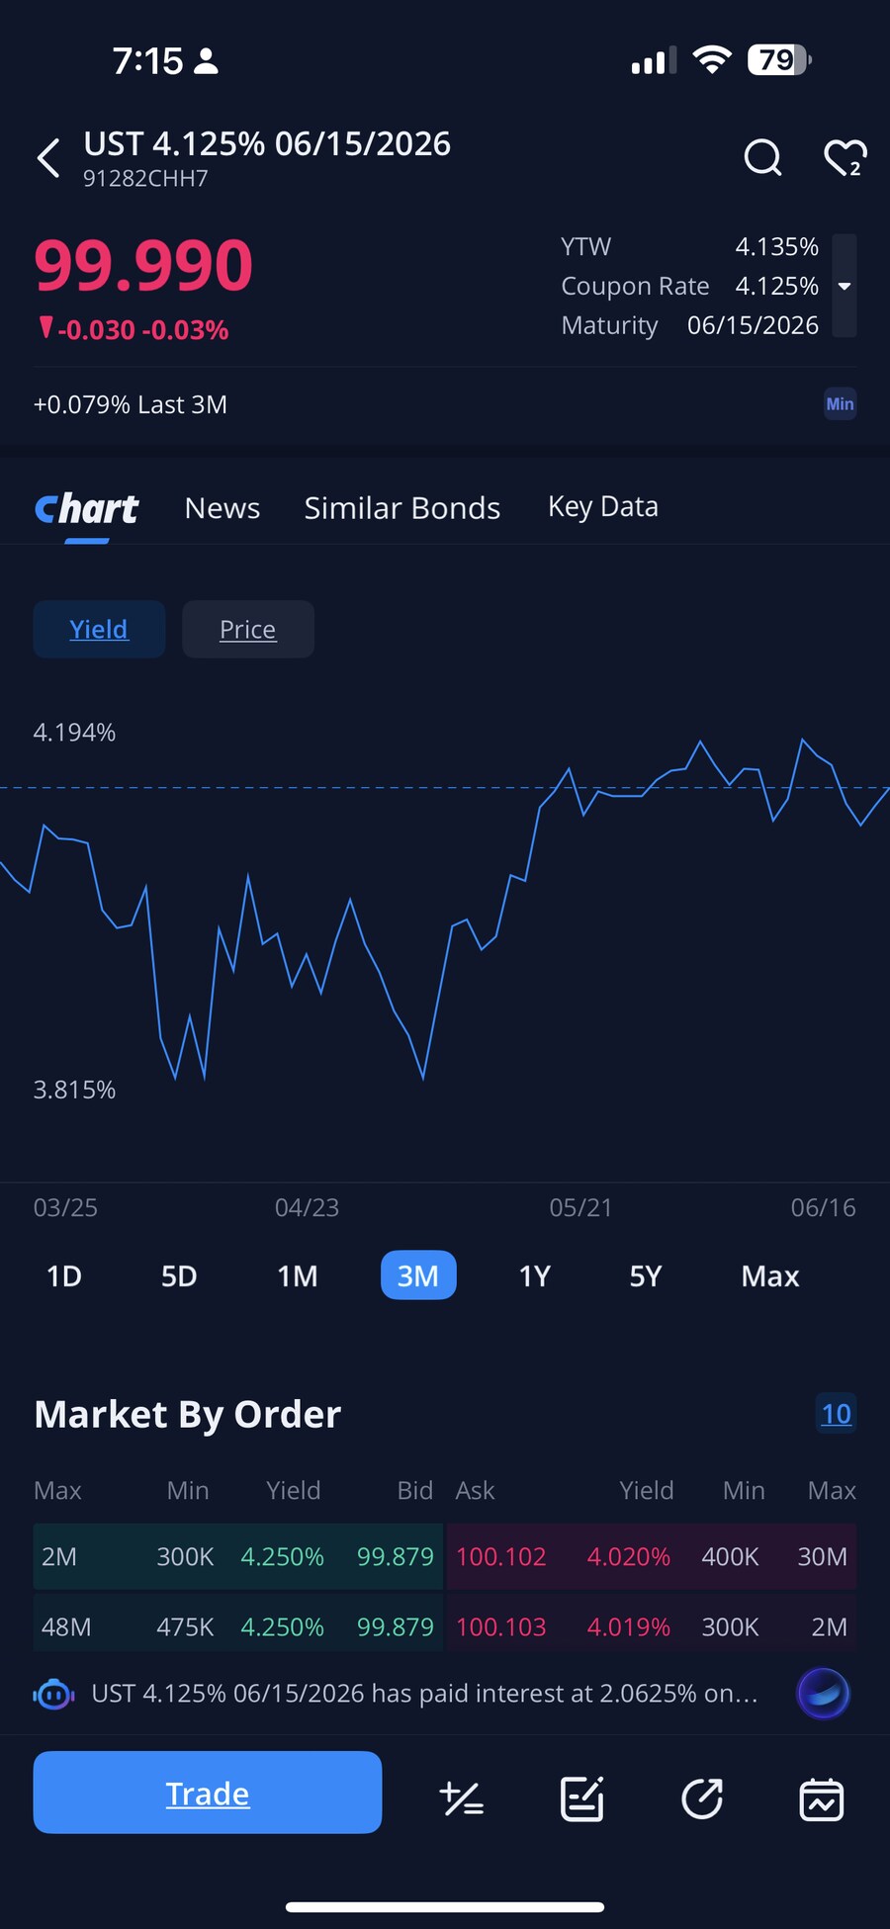Switch to the Similar Bonds tab
The height and width of the screenshot is (1929, 890).
point(401,507)
